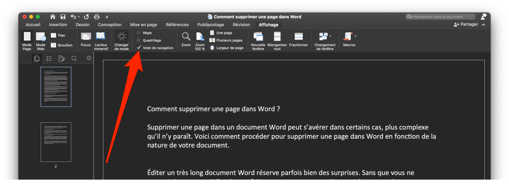The width and height of the screenshot is (509, 193).
Task: Expand the Macros dropdown arrow
Action: point(355,36)
